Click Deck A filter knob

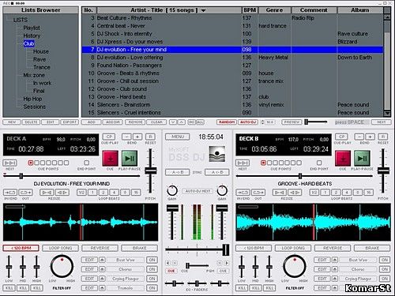click(x=62, y=266)
